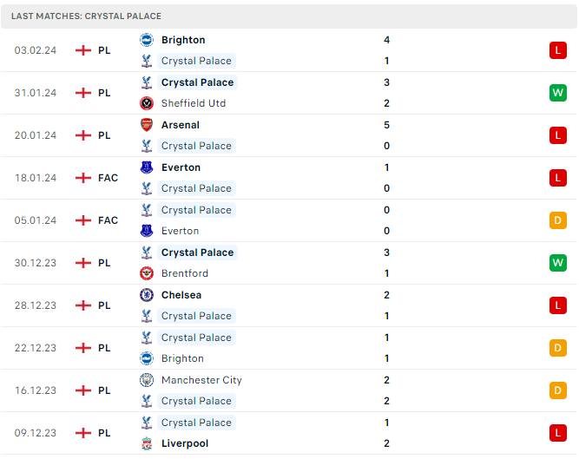Open the Liverpool team link
579x459 pixels.
click(185, 443)
